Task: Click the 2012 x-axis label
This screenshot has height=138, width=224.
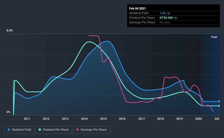Action: [x=46, y=119]
